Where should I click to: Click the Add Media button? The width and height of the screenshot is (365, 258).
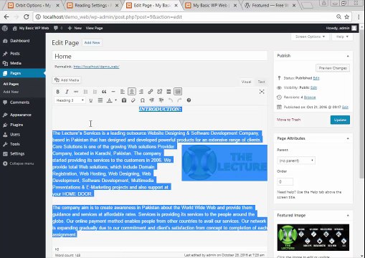(x=67, y=80)
